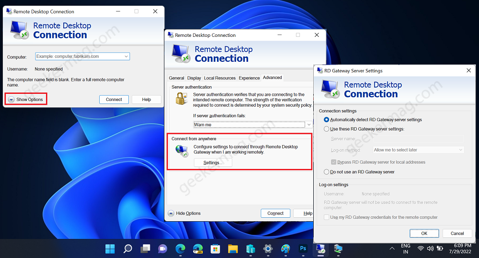Screen dimensions: 479x258
Task: Open the Windows Start menu
Action: [x=110, y=249]
